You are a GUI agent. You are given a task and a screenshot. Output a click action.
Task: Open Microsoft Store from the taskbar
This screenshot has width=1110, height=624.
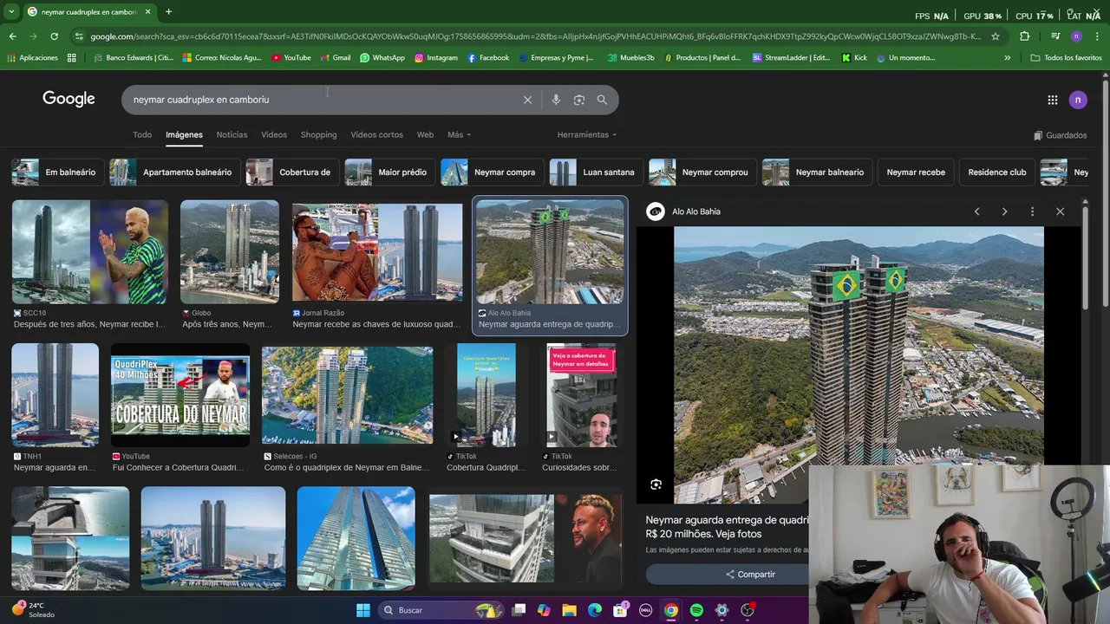[620, 610]
